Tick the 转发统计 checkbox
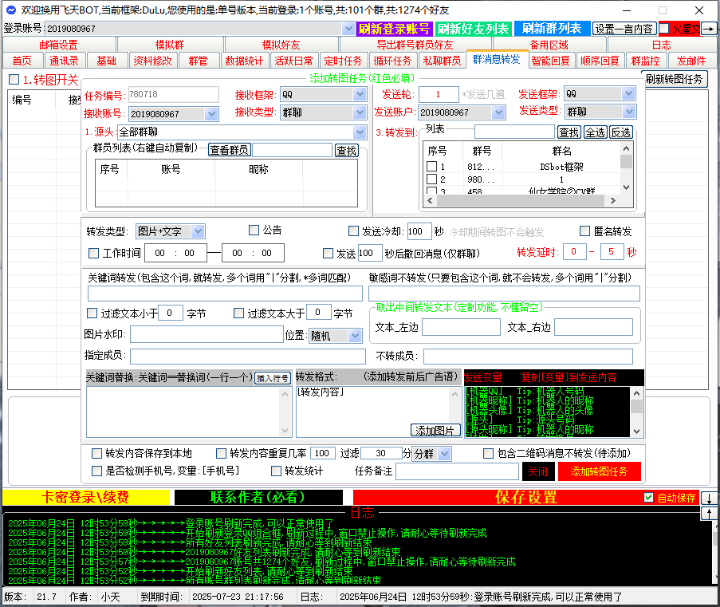Image resolution: width=720 pixels, height=607 pixels. point(276,471)
